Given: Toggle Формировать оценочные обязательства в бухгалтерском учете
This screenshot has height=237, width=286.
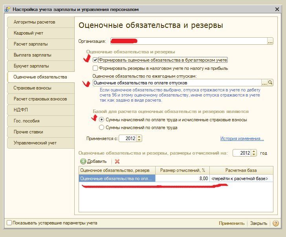Looking at the screenshot, I should 95,60.
